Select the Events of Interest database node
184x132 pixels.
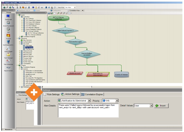[x=122, y=74]
